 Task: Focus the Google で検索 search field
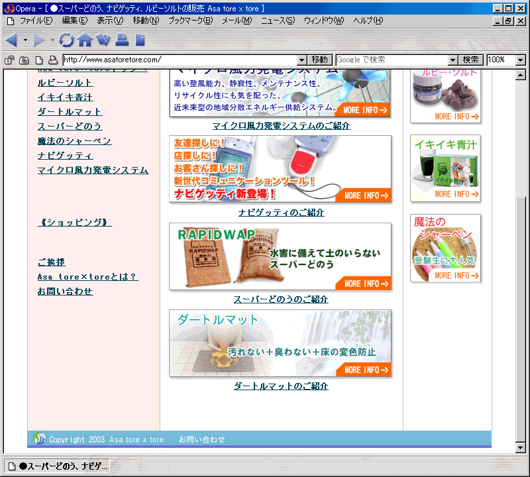[x=392, y=60]
